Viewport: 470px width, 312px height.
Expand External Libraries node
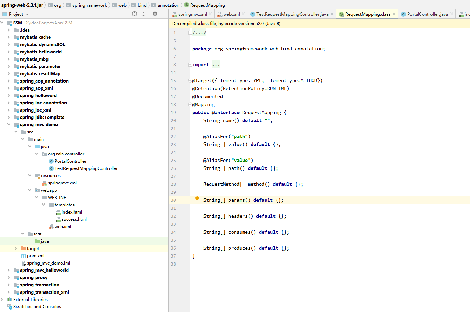tap(2, 299)
